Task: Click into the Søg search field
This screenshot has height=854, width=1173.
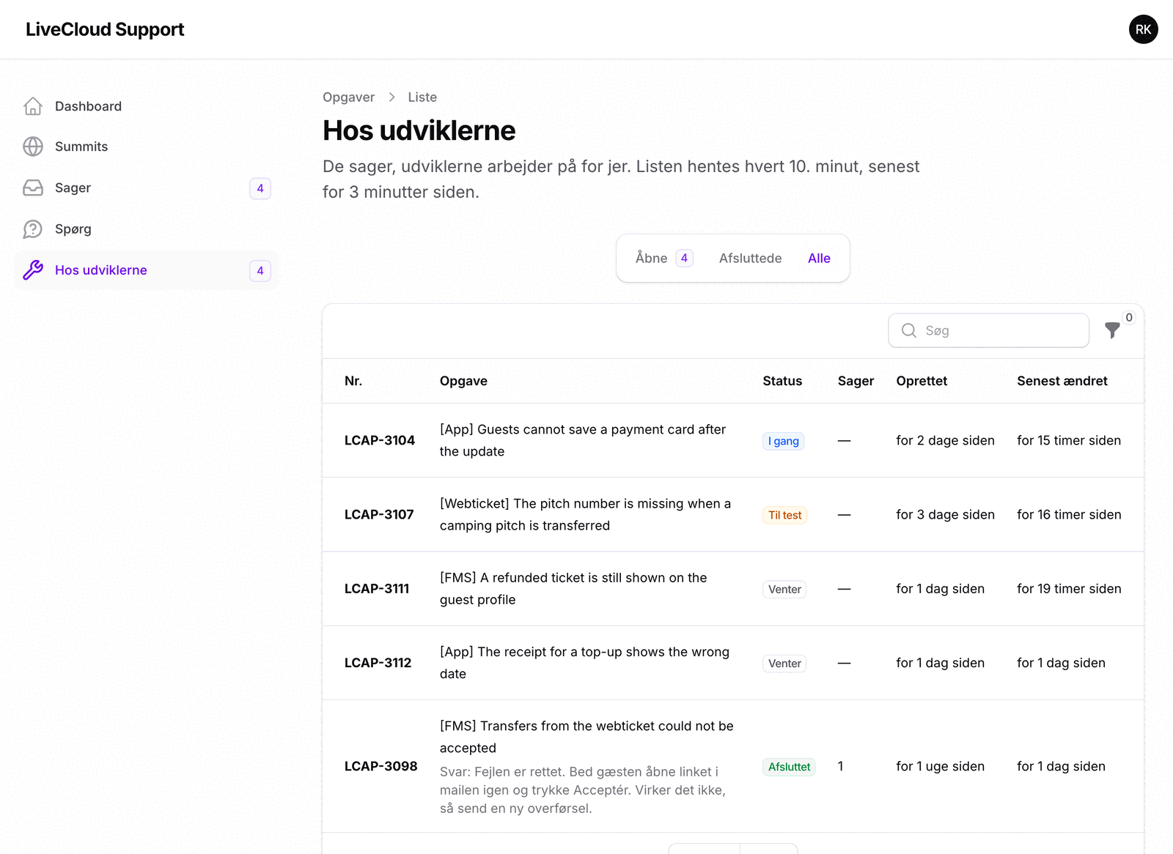Action: [988, 330]
